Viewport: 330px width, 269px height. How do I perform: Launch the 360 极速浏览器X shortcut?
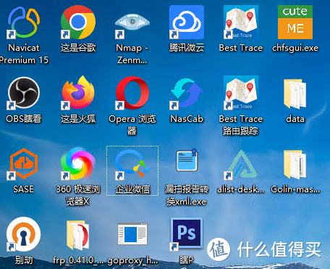tap(78, 164)
